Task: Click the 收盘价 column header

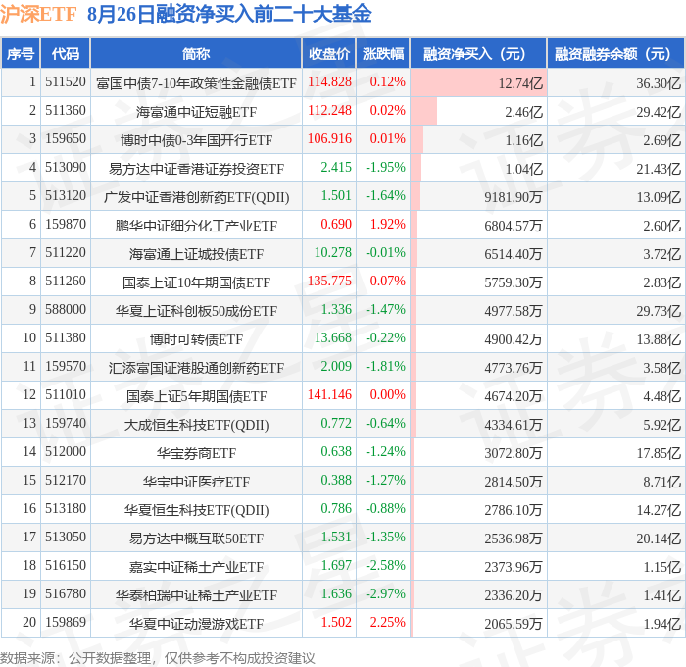Action: point(329,53)
